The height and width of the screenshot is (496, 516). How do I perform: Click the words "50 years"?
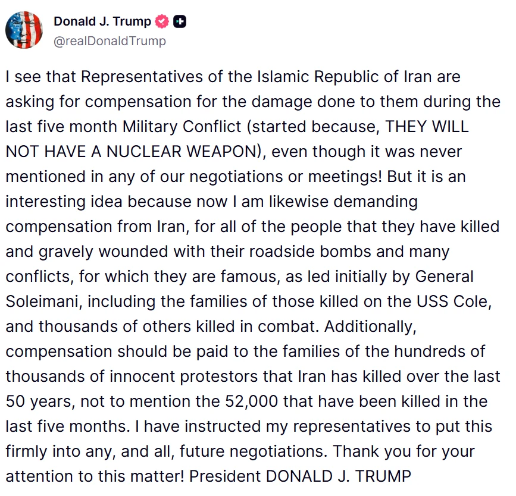click(x=40, y=401)
